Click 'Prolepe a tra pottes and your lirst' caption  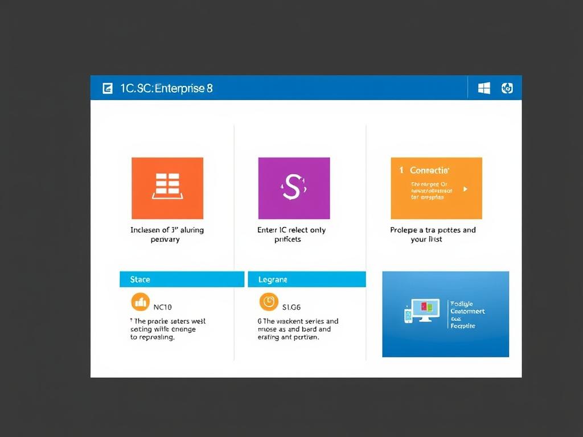pyautogui.click(x=433, y=234)
